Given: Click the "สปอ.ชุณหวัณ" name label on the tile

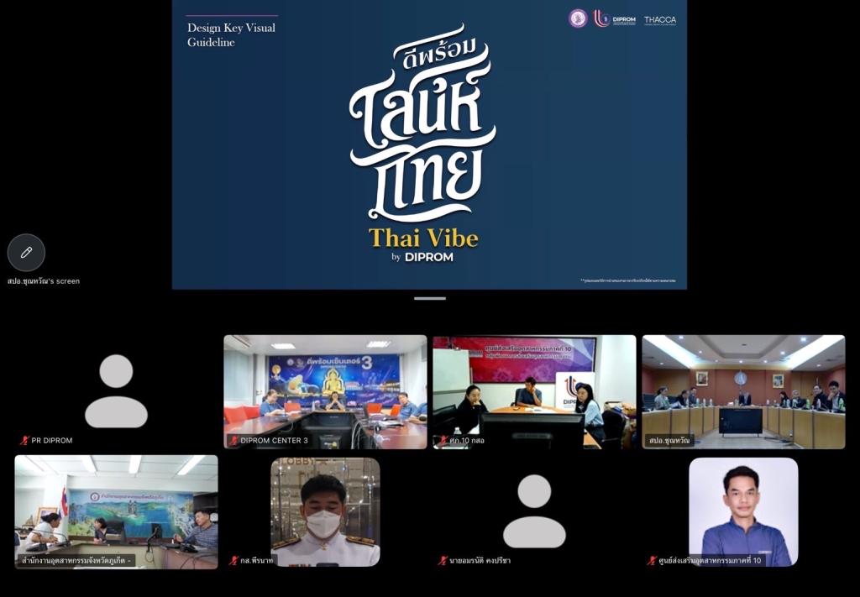Looking at the screenshot, I should pyautogui.click(x=669, y=440).
